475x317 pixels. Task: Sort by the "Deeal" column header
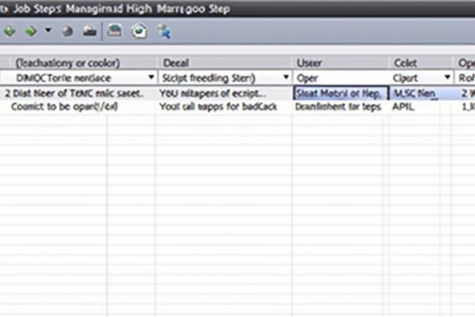tap(176, 63)
